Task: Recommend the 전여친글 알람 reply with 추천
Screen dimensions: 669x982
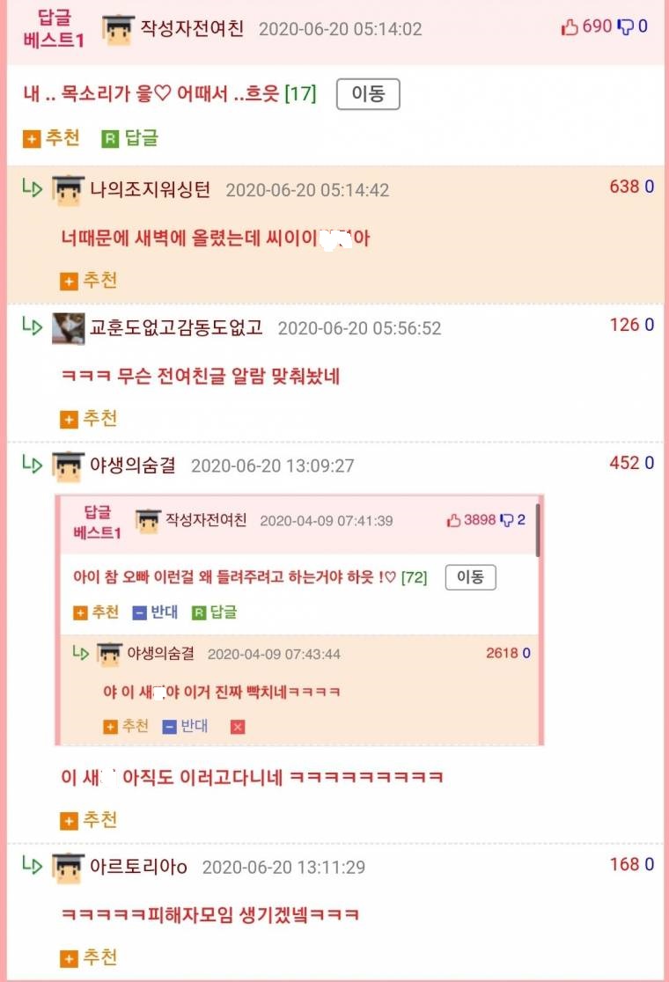Action: click(x=88, y=418)
